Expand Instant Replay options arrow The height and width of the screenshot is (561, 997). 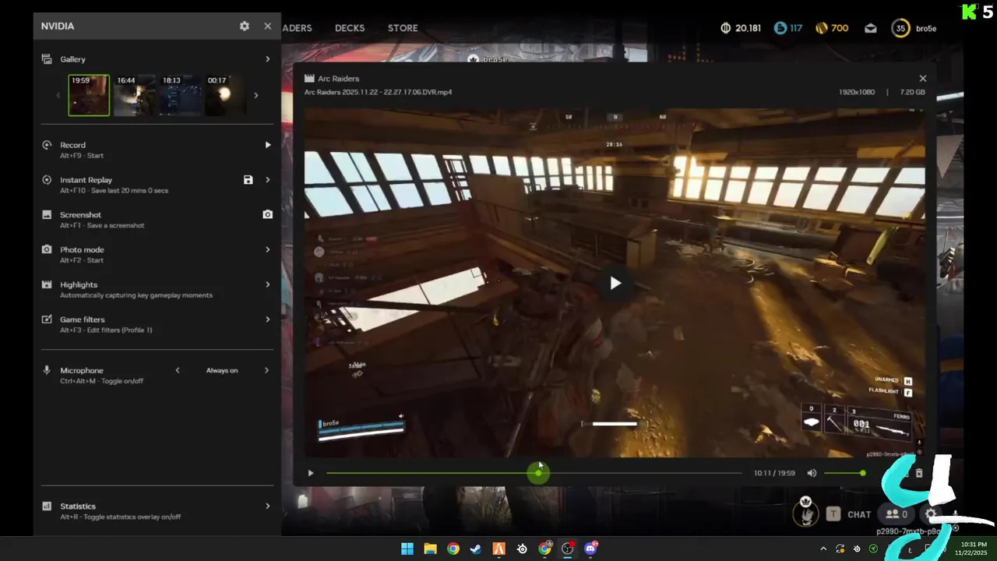pyautogui.click(x=267, y=180)
